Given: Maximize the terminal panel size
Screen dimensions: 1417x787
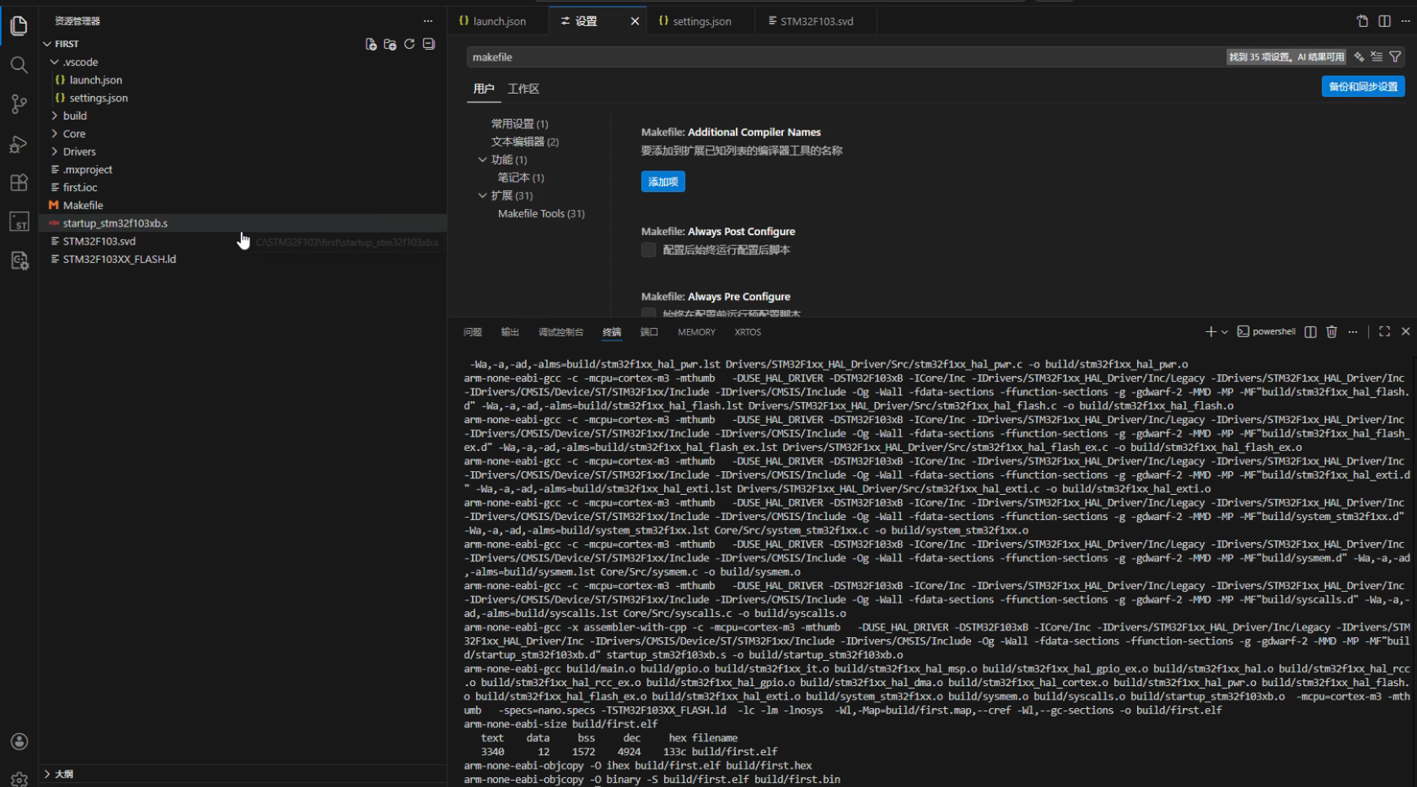Looking at the screenshot, I should coord(1384,332).
